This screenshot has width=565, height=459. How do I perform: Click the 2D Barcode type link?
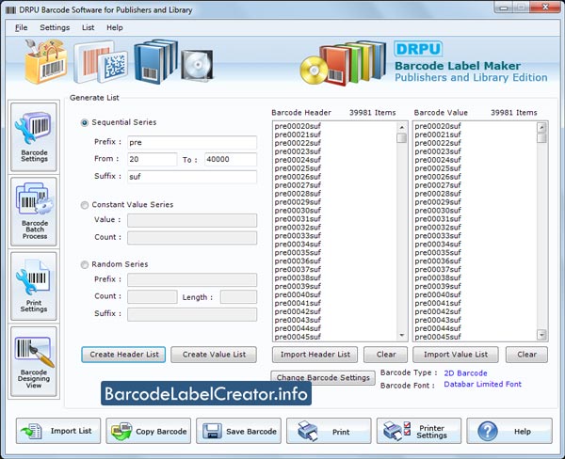tap(465, 373)
